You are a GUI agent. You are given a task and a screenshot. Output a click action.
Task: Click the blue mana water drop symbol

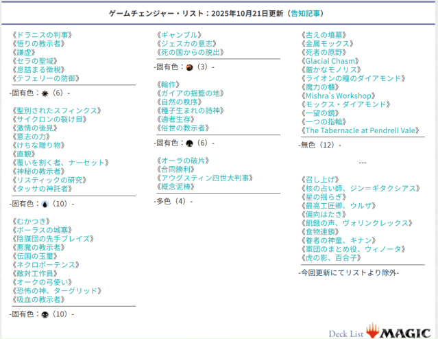tap(45, 204)
